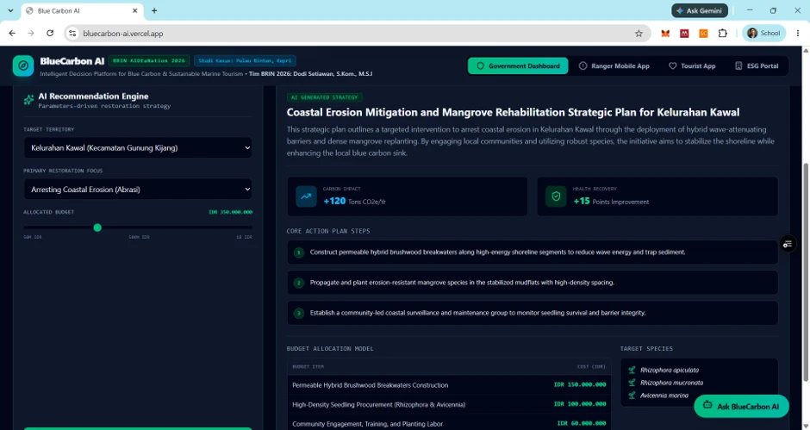Switch to ESG Portal tab
This screenshot has width=810, height=430.
(757, 65)
